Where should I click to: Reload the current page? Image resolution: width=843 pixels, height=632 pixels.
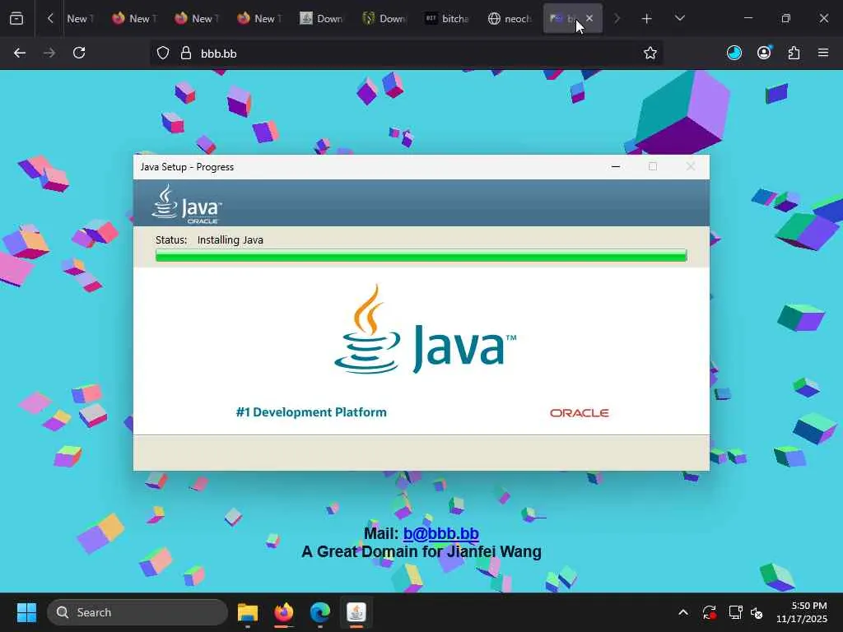point(79,53)
